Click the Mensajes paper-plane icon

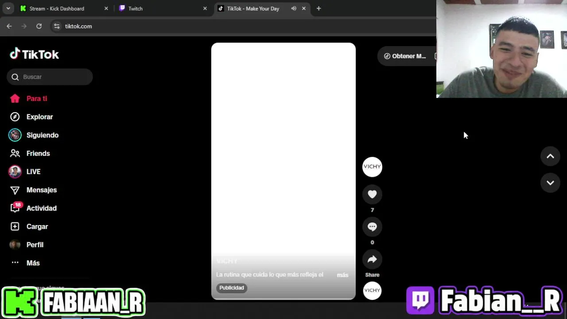coord(15,190)
